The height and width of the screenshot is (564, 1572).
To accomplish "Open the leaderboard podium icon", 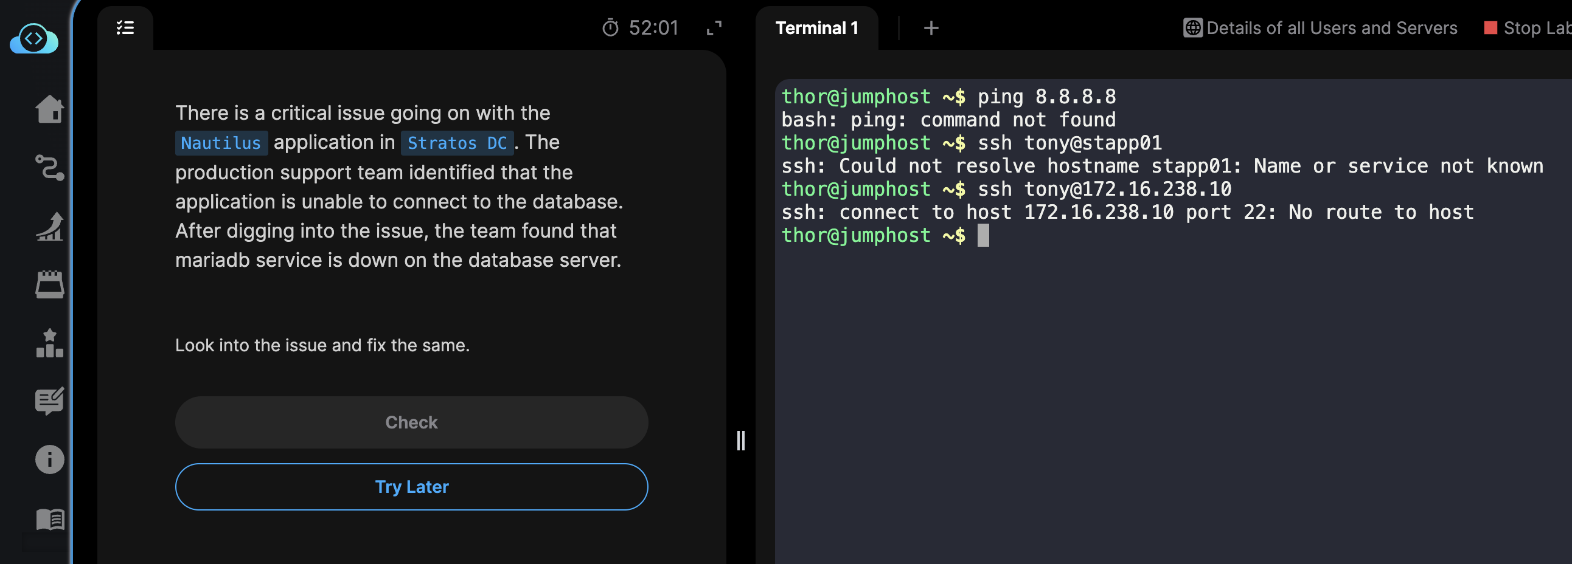I will (x=49, y=343).
